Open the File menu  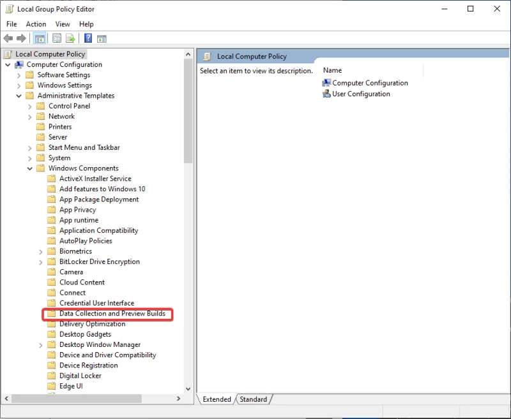tap(11, 24)
